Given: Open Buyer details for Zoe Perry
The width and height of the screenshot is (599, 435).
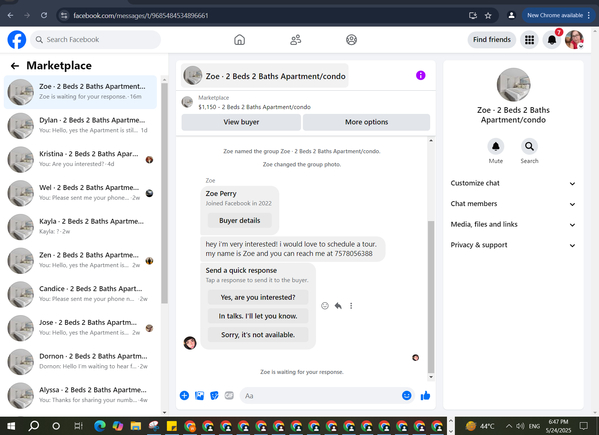Looking at the screenshot, I should 240,221.
